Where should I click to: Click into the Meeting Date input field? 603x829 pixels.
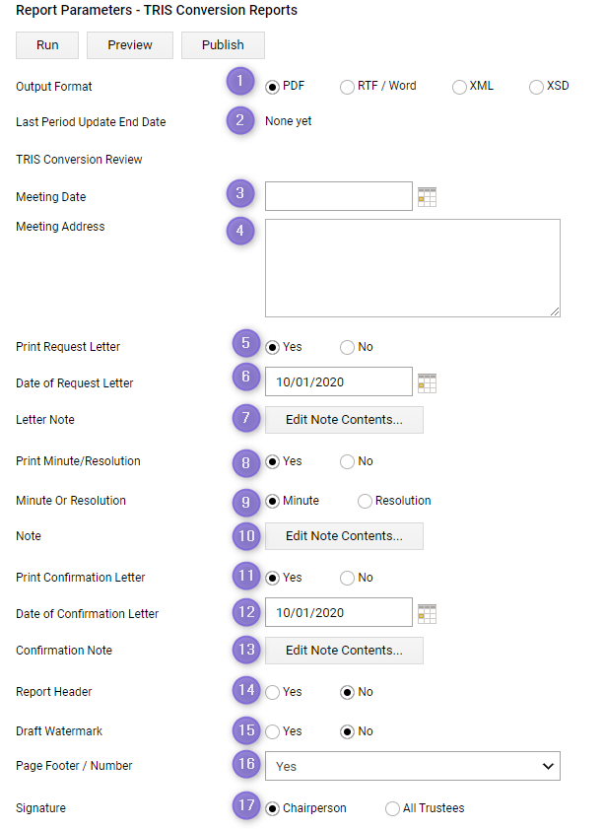[x=339, y=196]
